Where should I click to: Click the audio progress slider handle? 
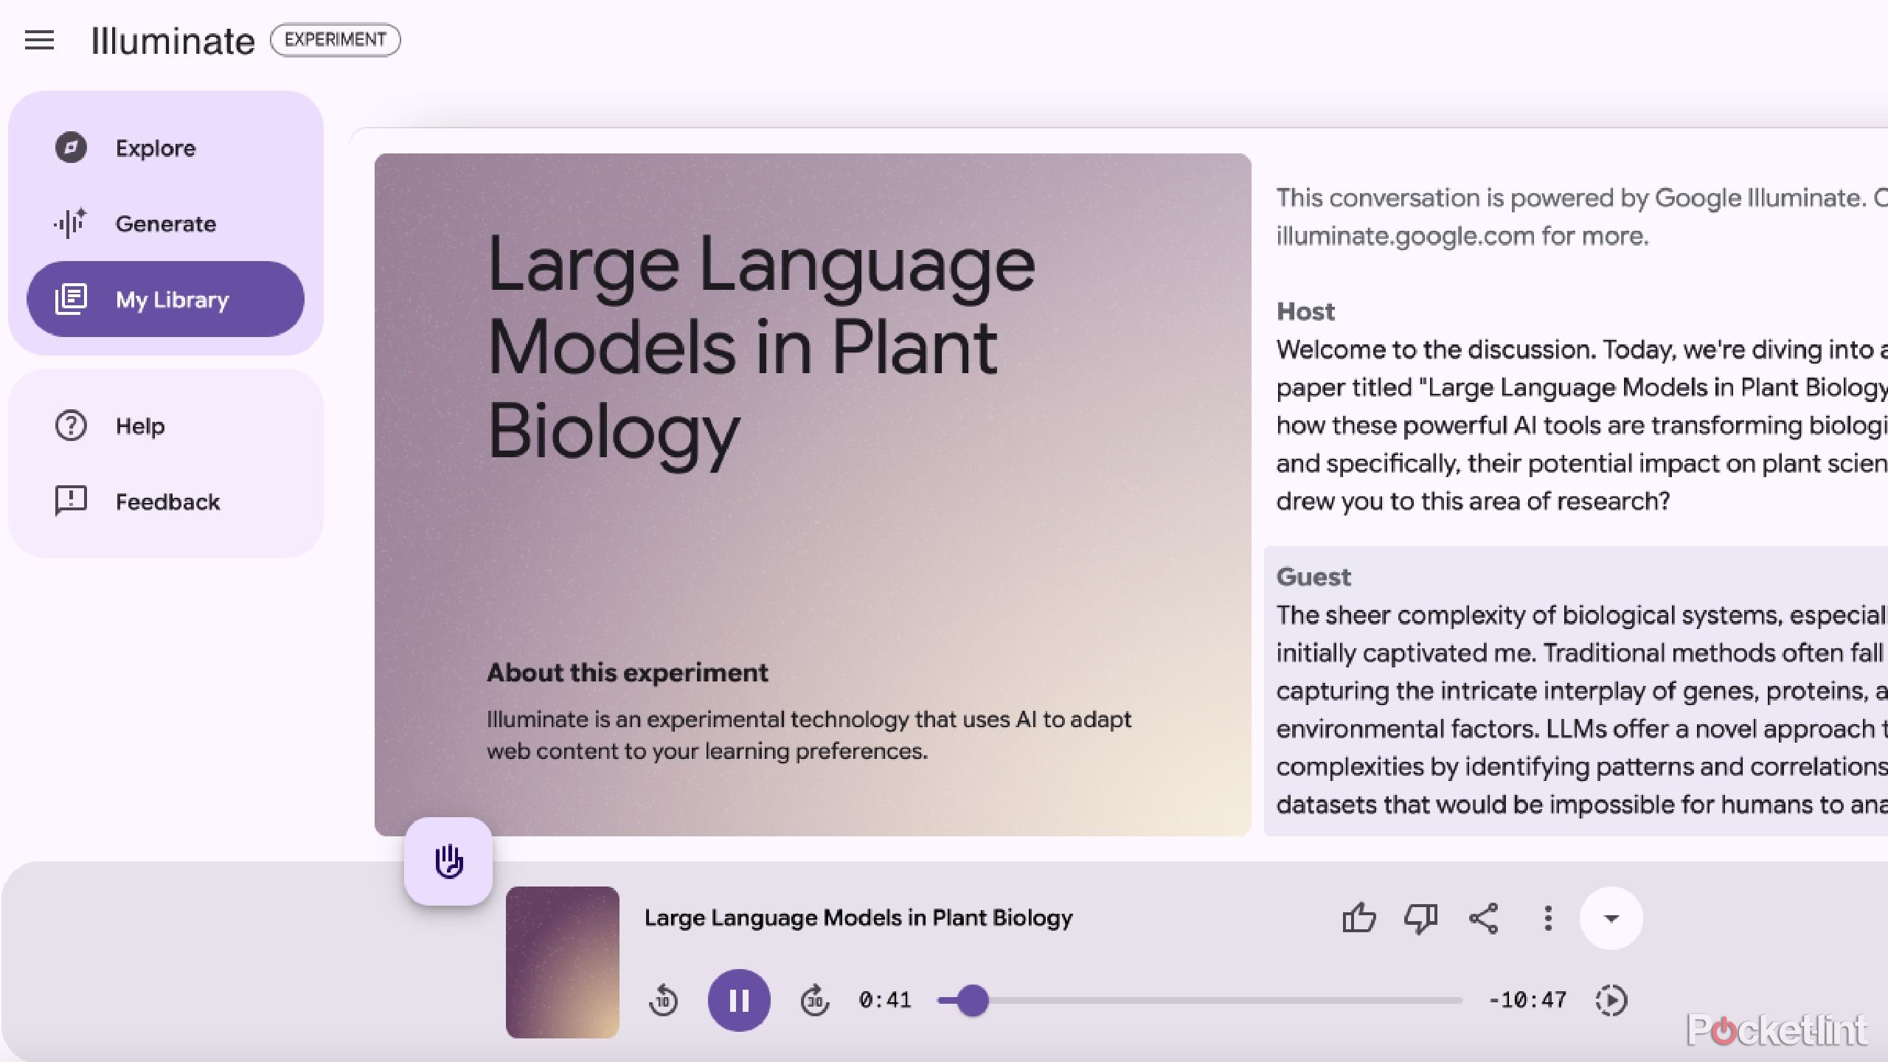click(x=973, y=1001)
